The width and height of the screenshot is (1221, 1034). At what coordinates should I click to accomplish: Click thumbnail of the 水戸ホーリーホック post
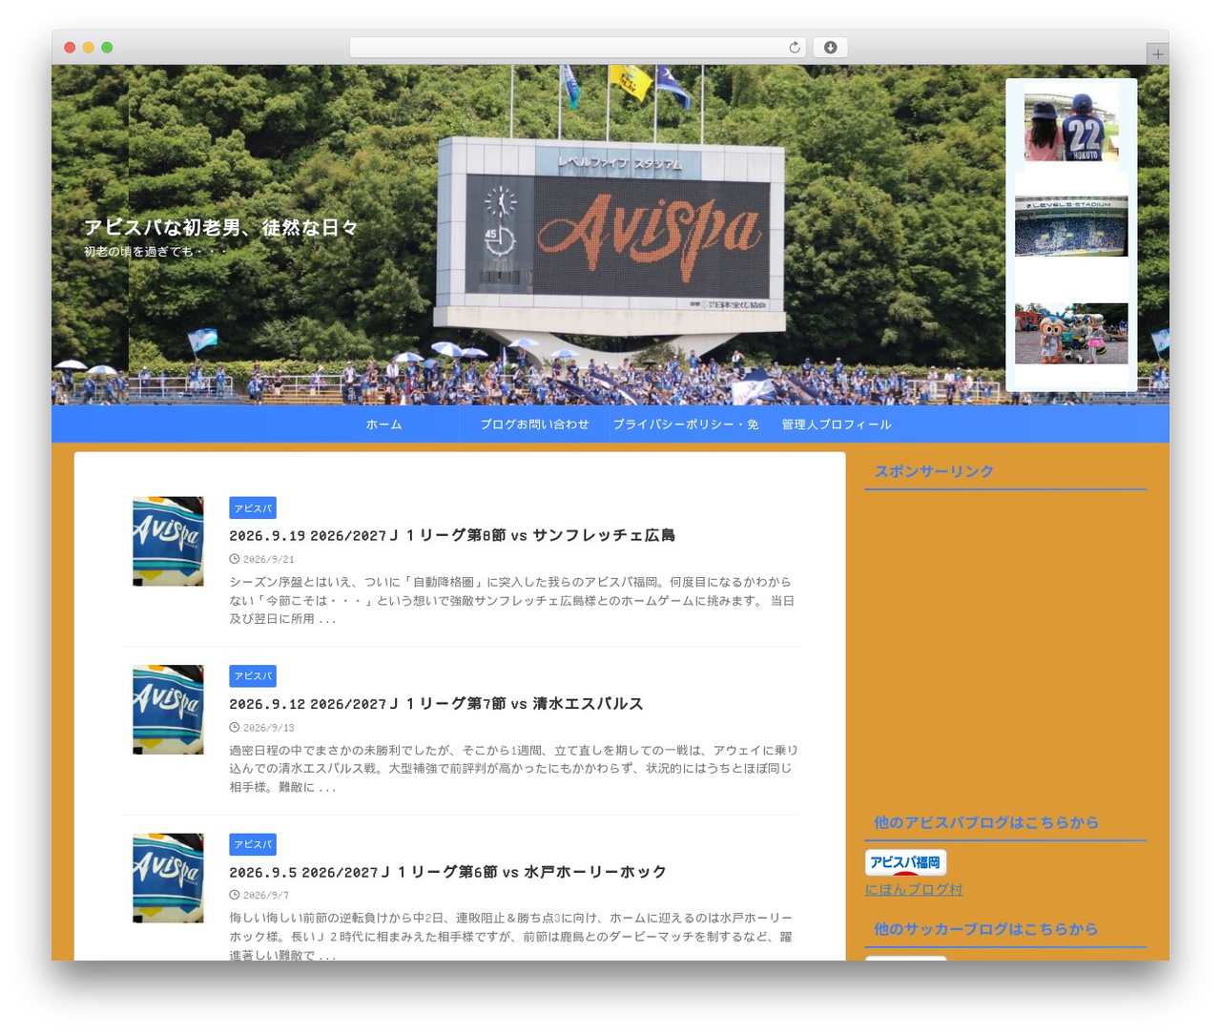point(168,878)
